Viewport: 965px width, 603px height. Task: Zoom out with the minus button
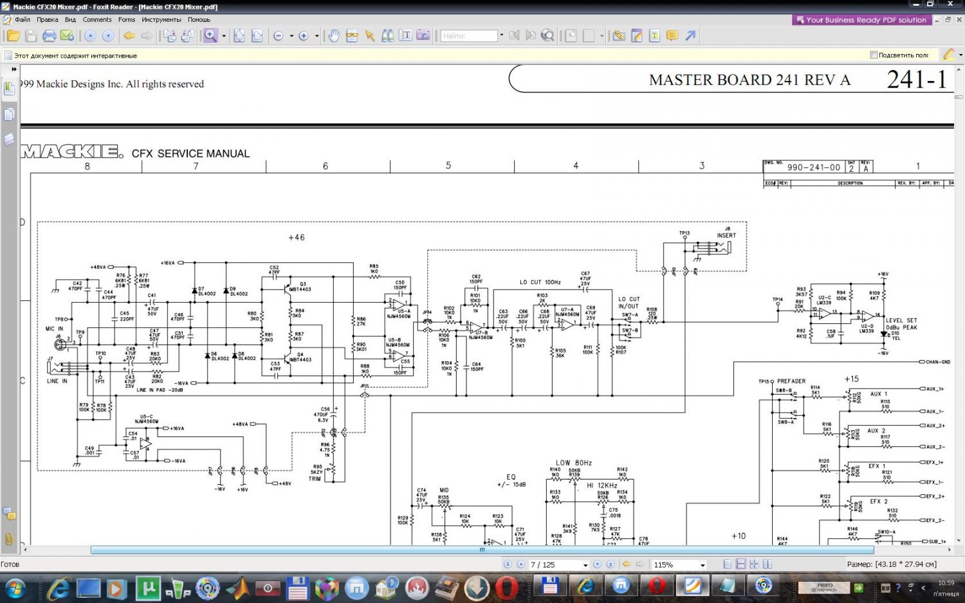pos(279,36)
